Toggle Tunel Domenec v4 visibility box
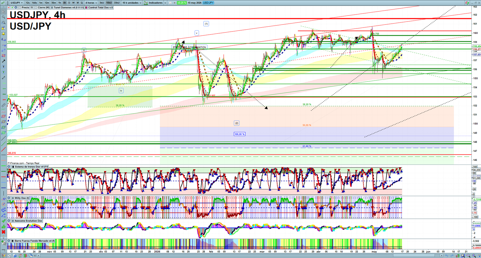The width and height of the screenshot is (481, 258). (52, 7)
